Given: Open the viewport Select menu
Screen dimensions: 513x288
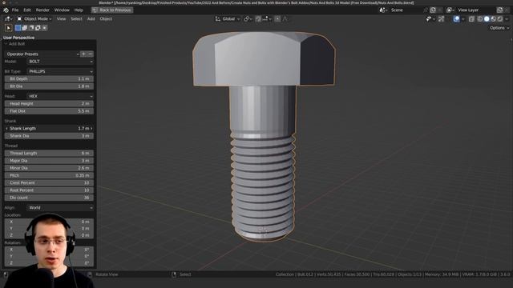Looking at the screenshot, I should tap(77, 19).
